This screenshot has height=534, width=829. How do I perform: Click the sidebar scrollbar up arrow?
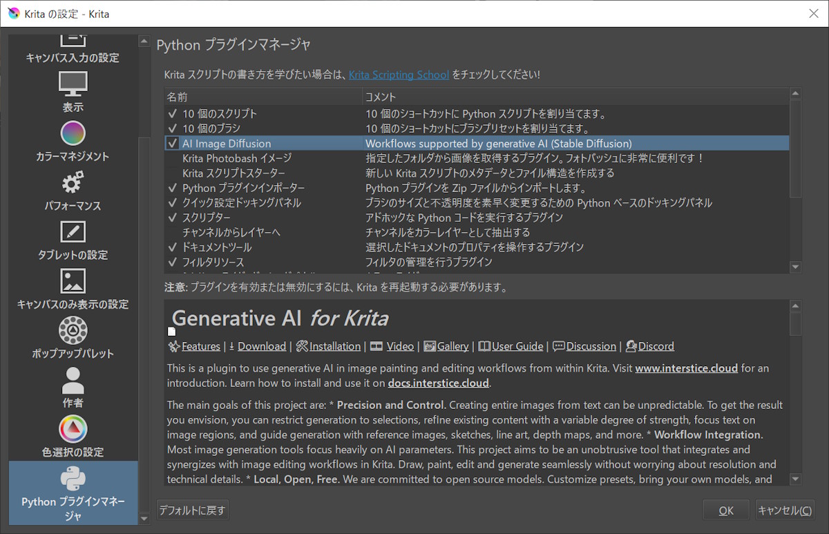[x=144, y=41]
